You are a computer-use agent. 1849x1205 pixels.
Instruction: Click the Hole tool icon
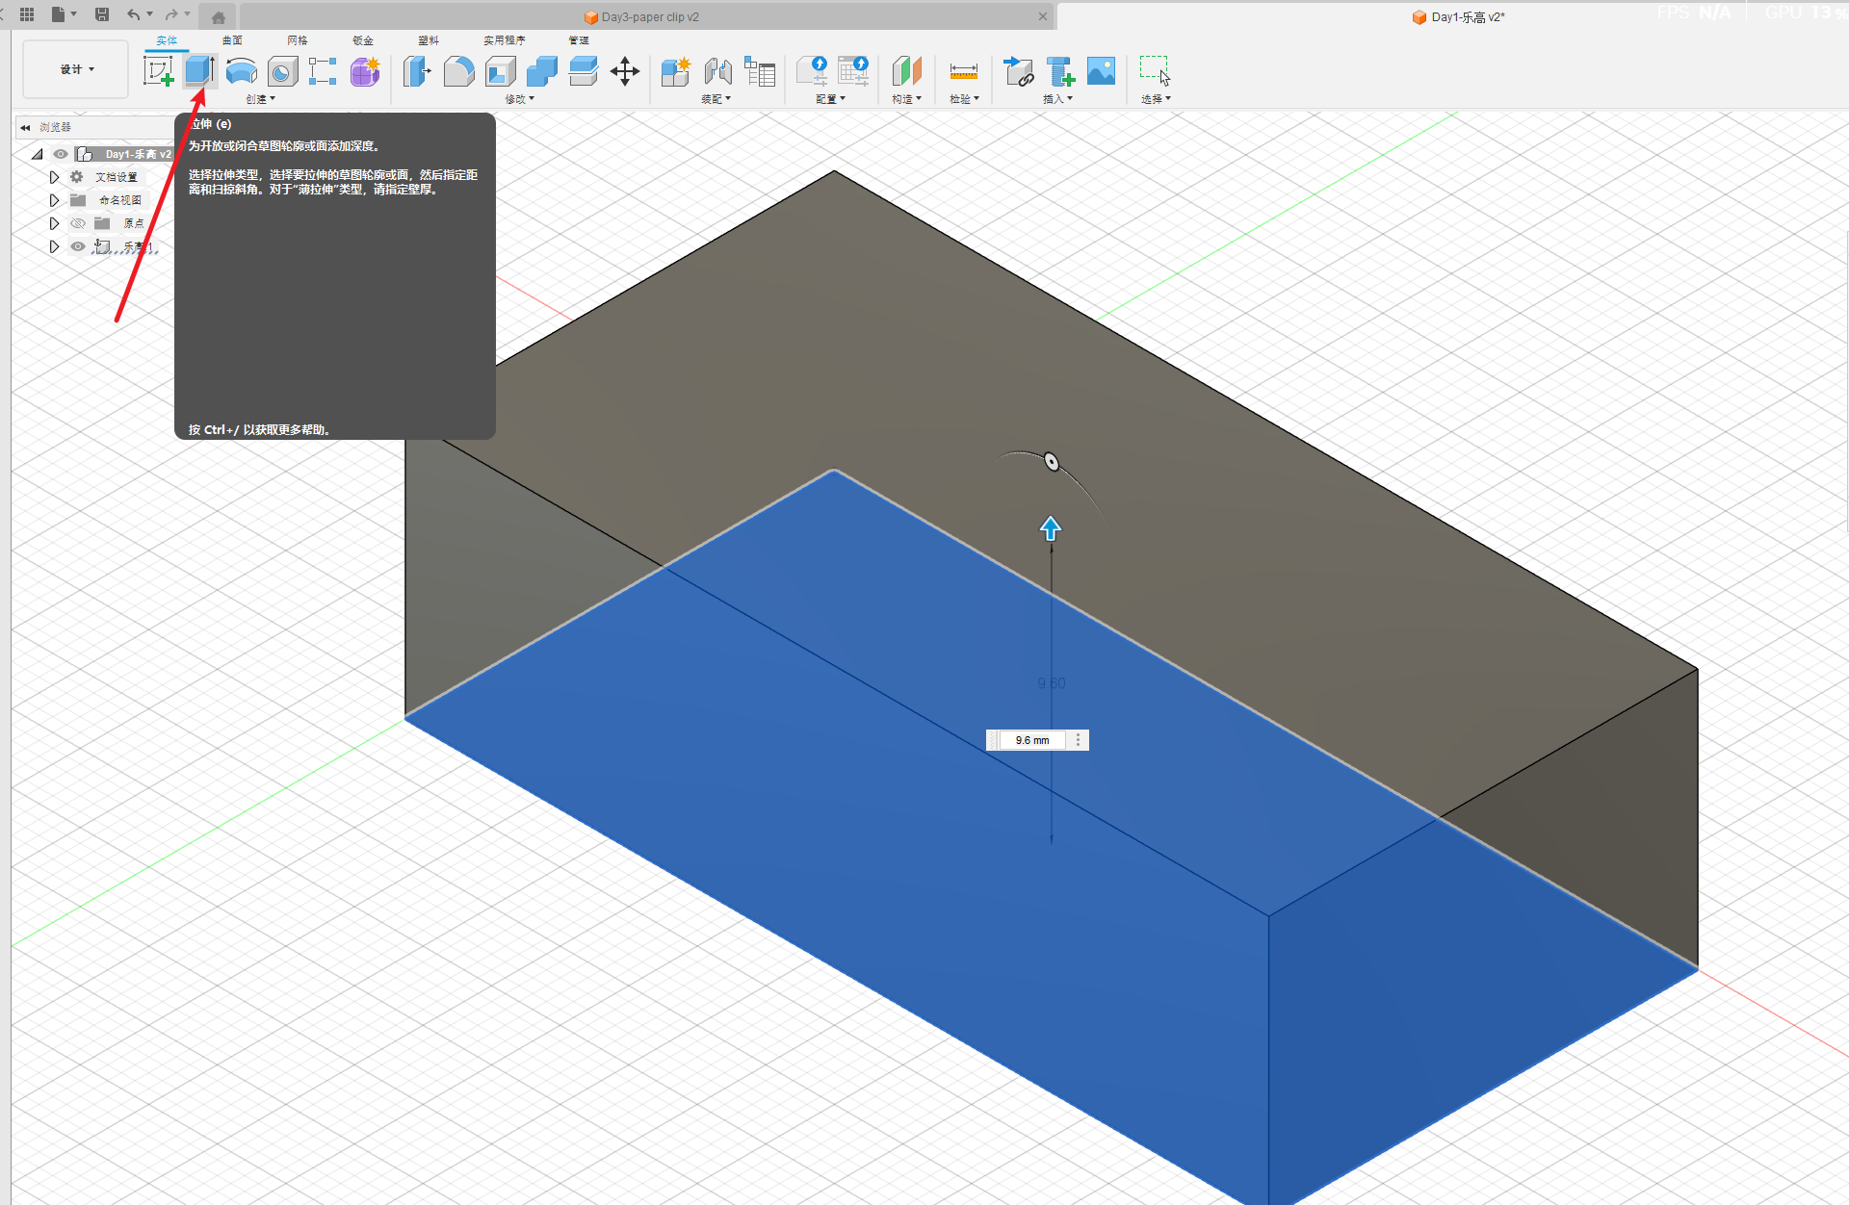click(x=282, y=71)
